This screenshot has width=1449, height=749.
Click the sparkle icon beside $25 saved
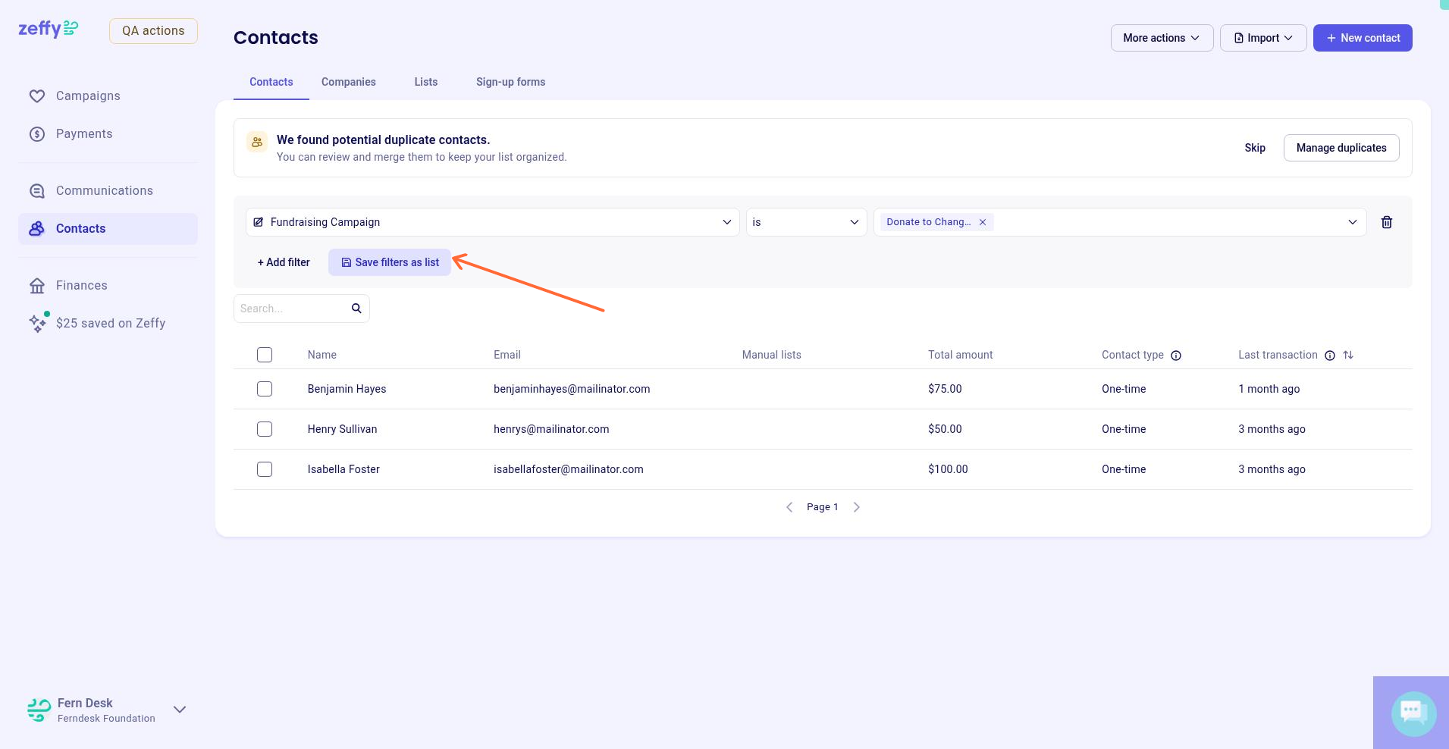(38, 323)
